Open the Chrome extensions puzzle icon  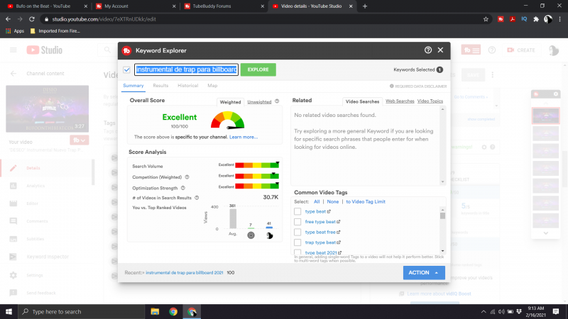536,19
